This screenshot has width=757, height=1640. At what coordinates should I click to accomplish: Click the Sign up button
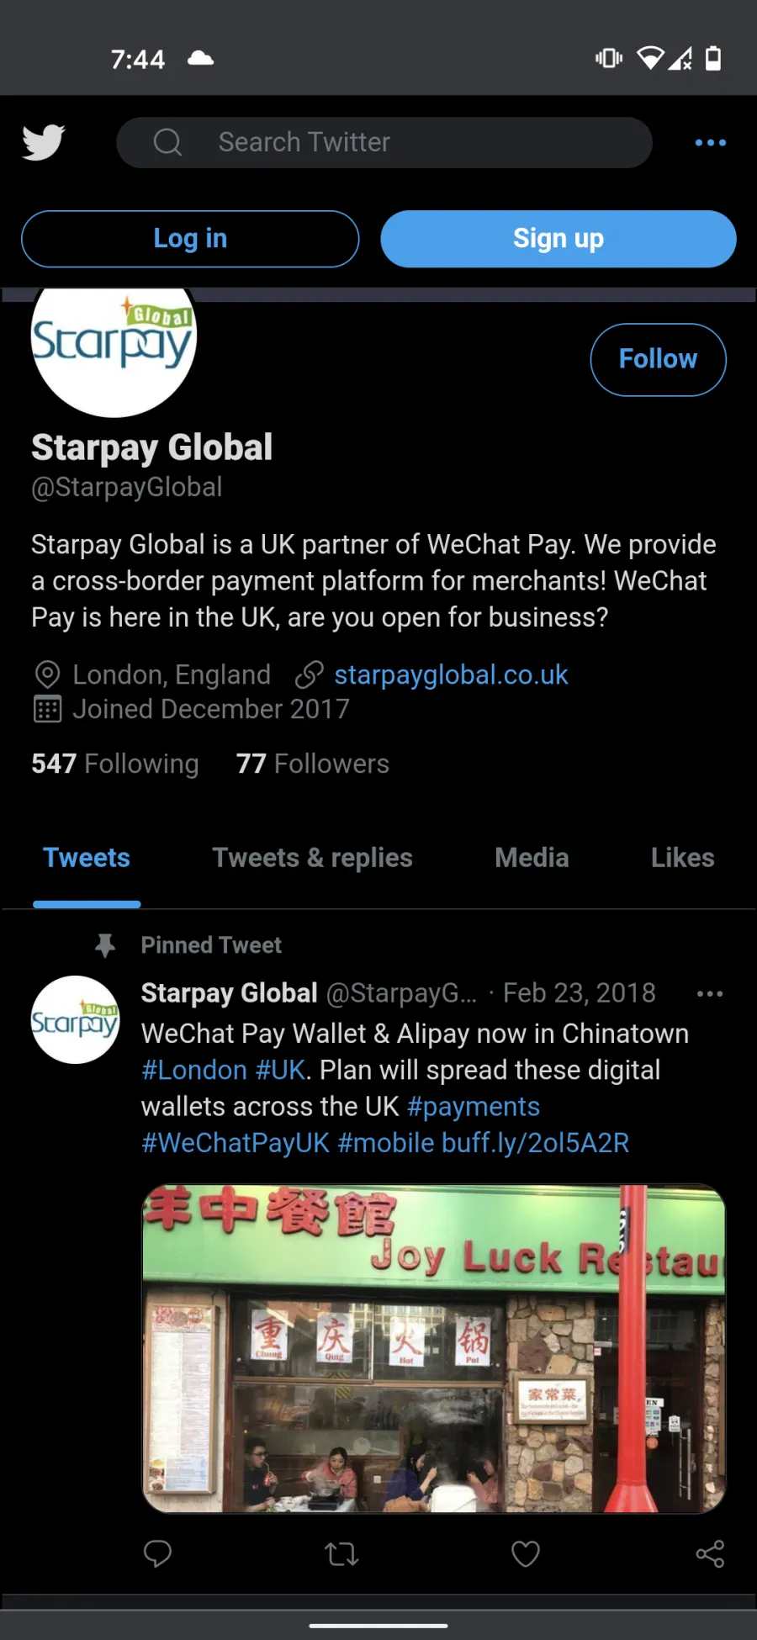tap(558, 239)
